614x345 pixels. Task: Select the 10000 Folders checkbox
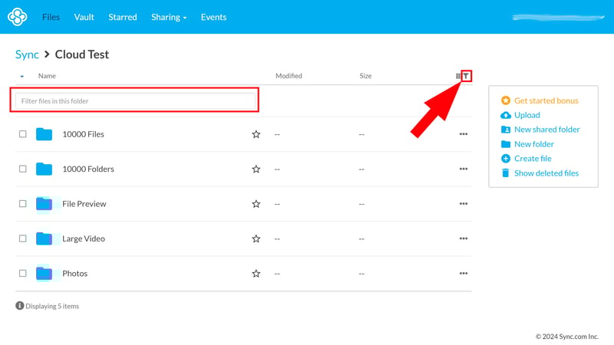23,169
